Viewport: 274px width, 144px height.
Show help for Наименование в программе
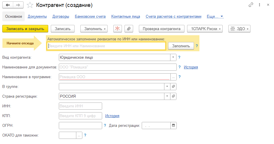pos(180,77)
